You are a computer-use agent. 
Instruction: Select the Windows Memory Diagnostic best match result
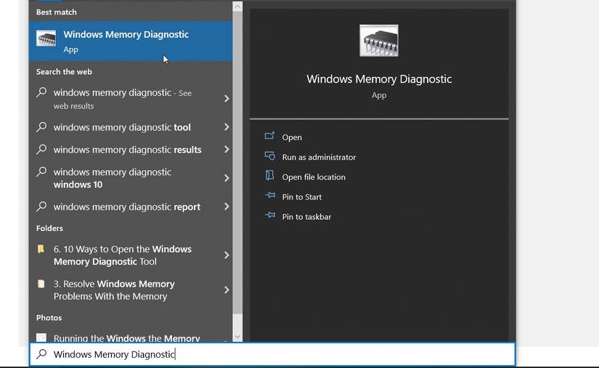126,41
